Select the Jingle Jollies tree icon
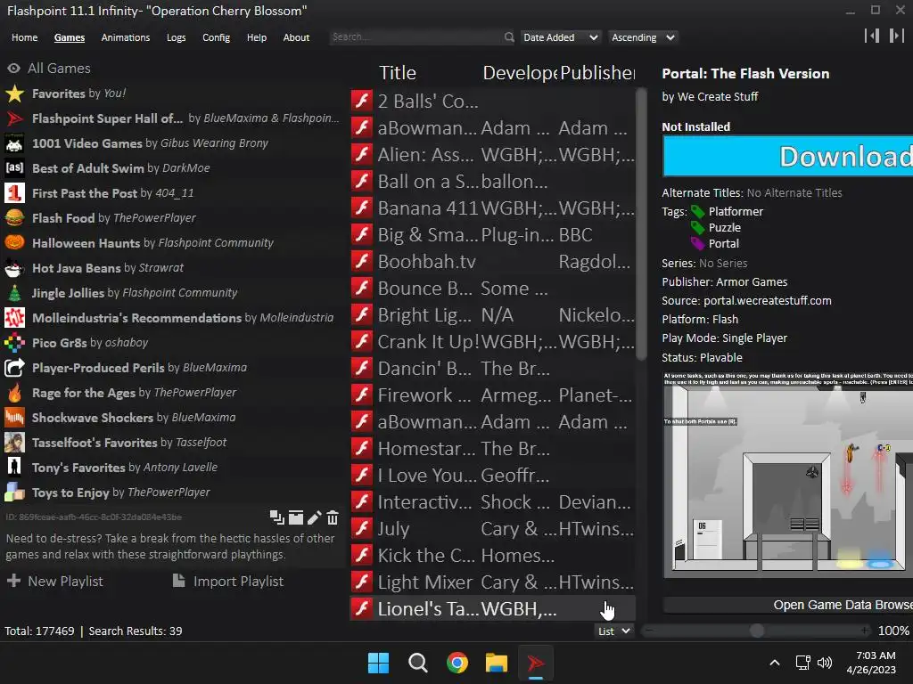The image size is (913, 684). (14, 292)
